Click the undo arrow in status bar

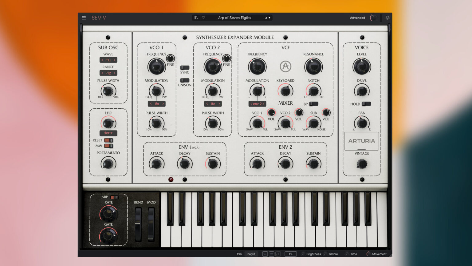pyautogui.click(x=265, y=254)
